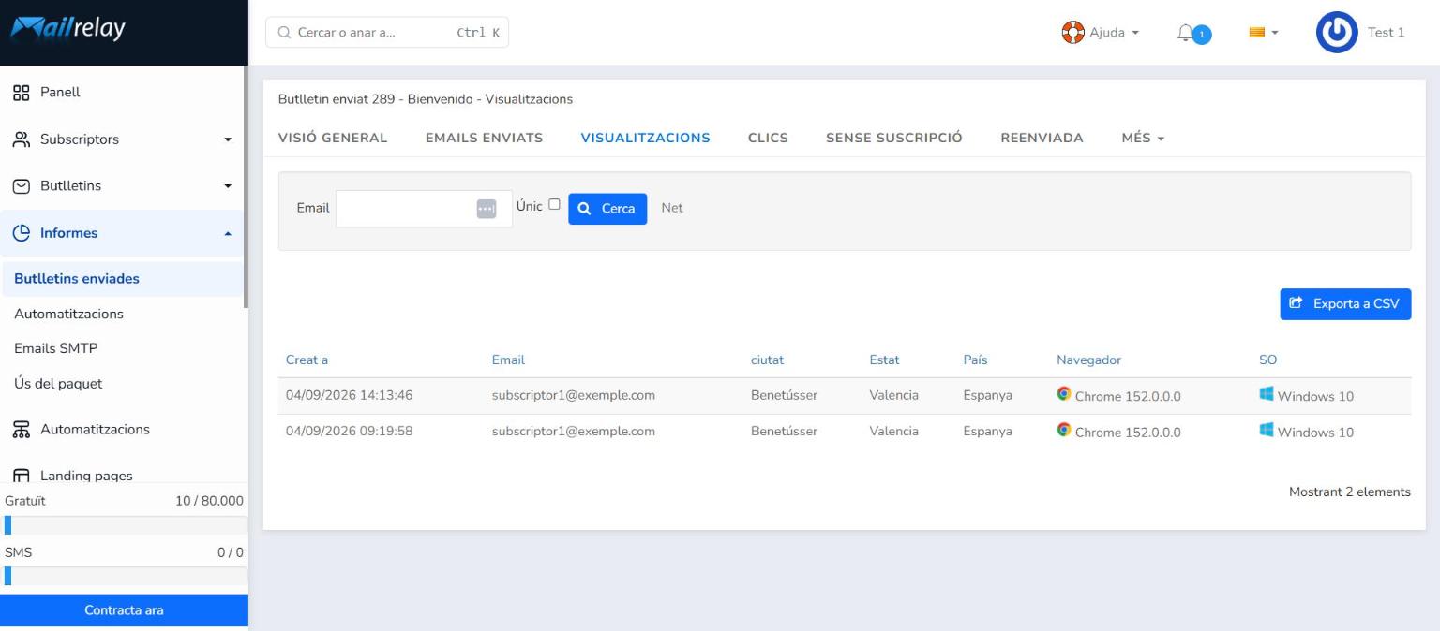This screenshot has width=1440, height=631.
Task: Sort by ciutat column header
Action: pyautogui.click(x=767, y=360)
